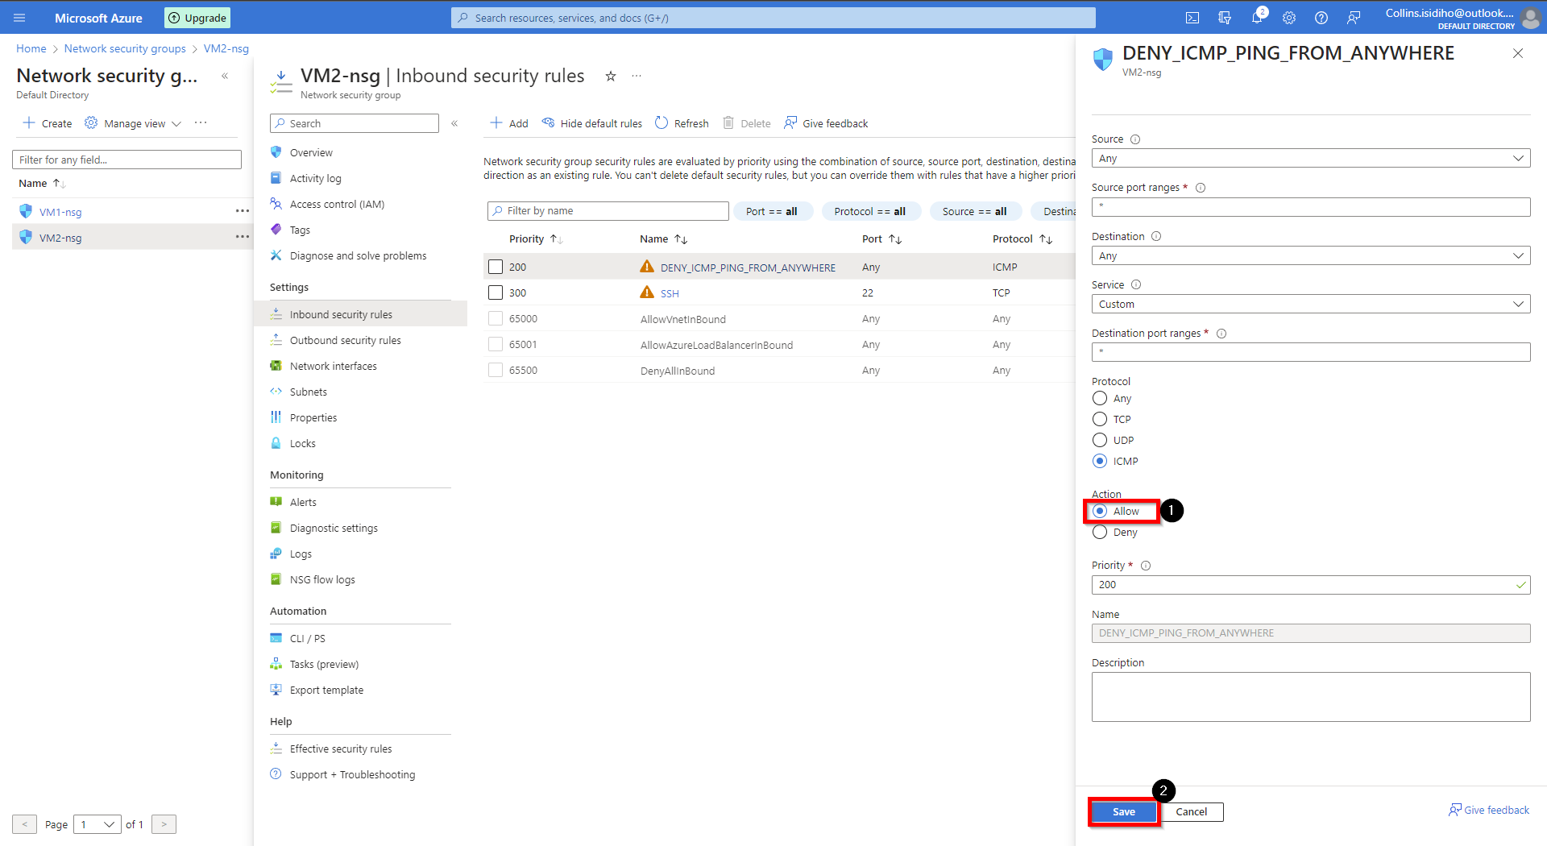The width and height of the screenshot is (1547, 846).
Task: Open the ellipsis menu for VM2-nsg
Action: point(242,237)
